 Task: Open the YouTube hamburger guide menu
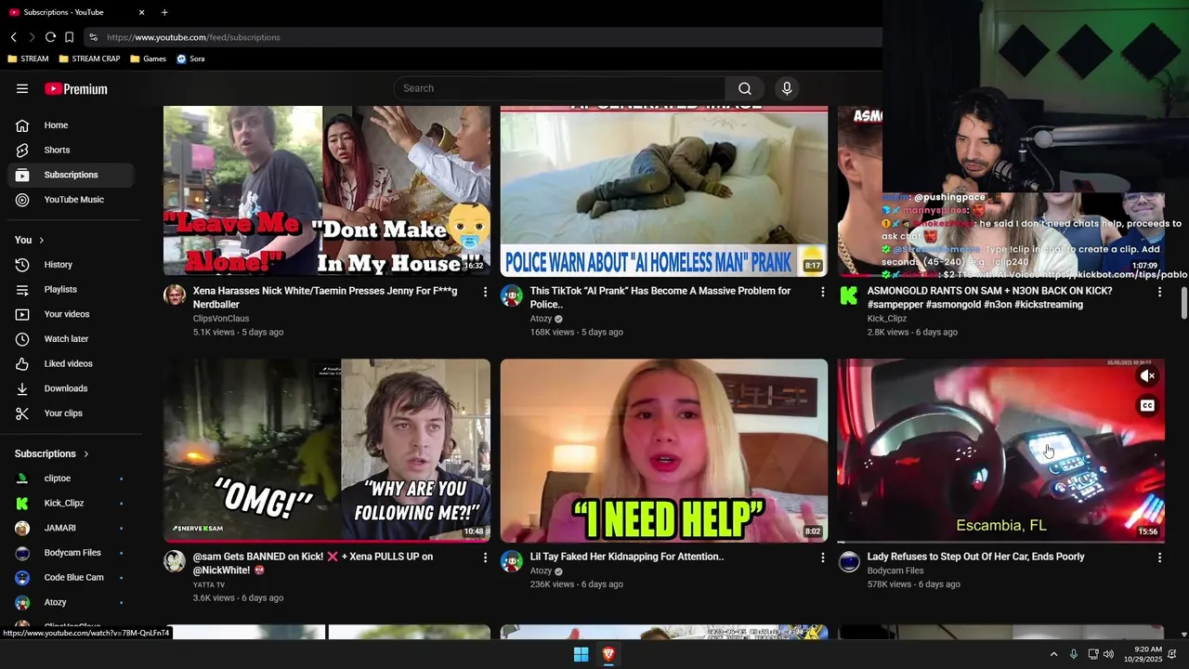click(x=22, y=88)
